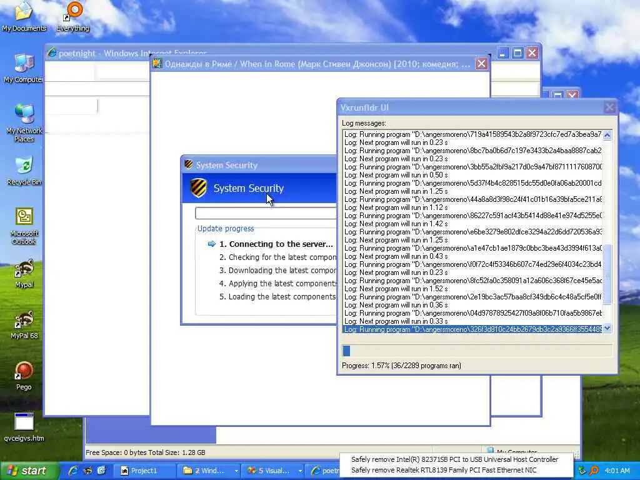Click 'Progress: 1.57%' status text

(401, 366)
